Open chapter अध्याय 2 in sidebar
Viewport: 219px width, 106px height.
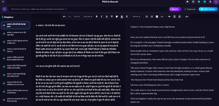[x=15, y=34]
